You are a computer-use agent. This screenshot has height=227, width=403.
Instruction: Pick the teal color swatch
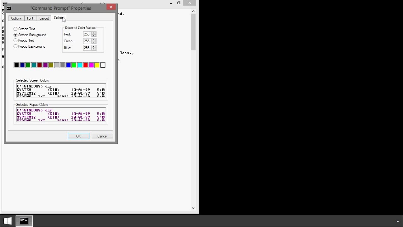[x=34, y=65]
